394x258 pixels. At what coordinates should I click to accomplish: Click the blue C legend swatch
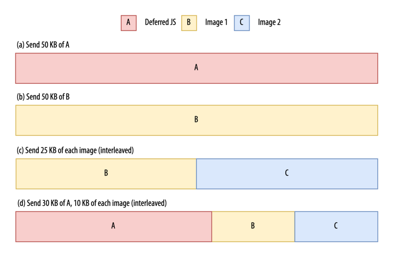click(x=242, y=23)
